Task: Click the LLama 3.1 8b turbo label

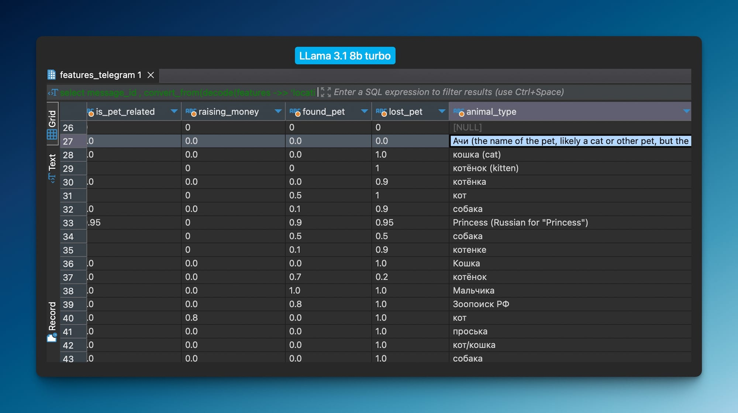Action: point(345,56)
